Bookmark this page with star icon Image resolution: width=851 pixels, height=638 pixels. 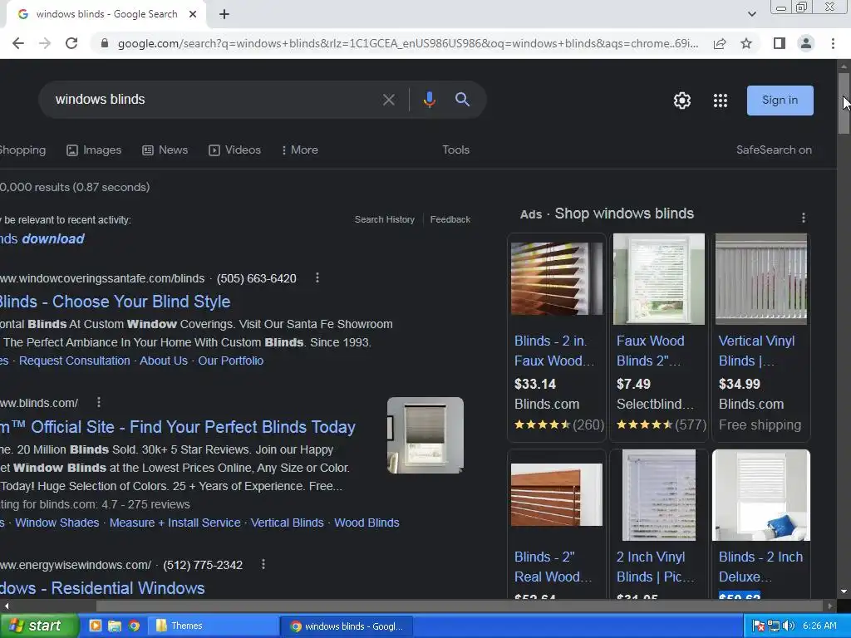point(746,43)
